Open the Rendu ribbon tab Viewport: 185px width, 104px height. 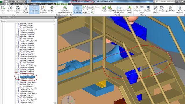coord(53,4)
